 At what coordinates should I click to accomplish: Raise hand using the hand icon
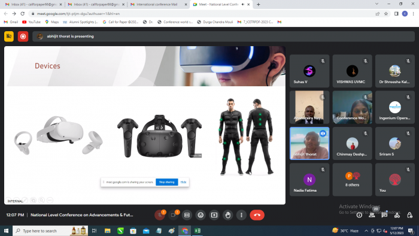tap(227, 215)
